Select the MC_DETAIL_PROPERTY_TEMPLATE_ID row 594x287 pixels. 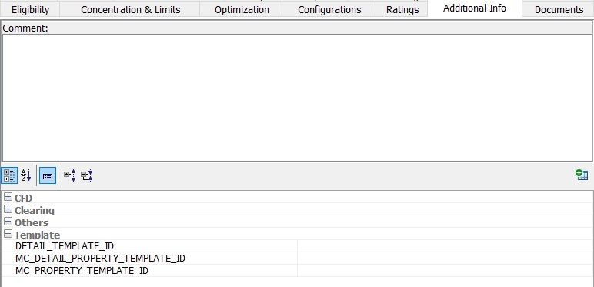click(297, 259)
